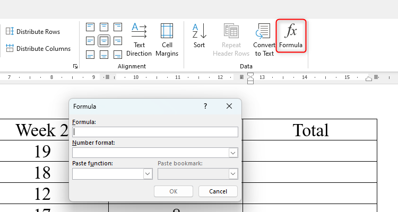Open Cell Margins settings

coord(167,39)
